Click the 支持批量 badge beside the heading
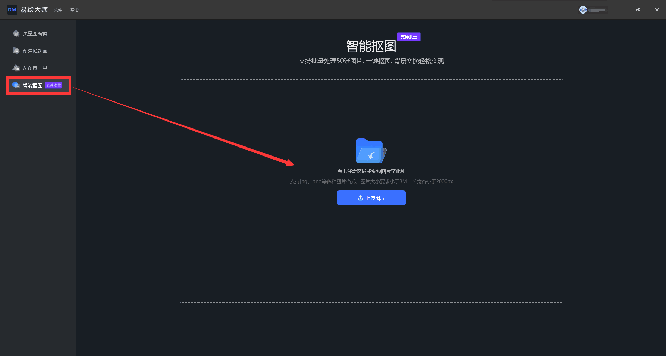 click(x=408, y=37)
